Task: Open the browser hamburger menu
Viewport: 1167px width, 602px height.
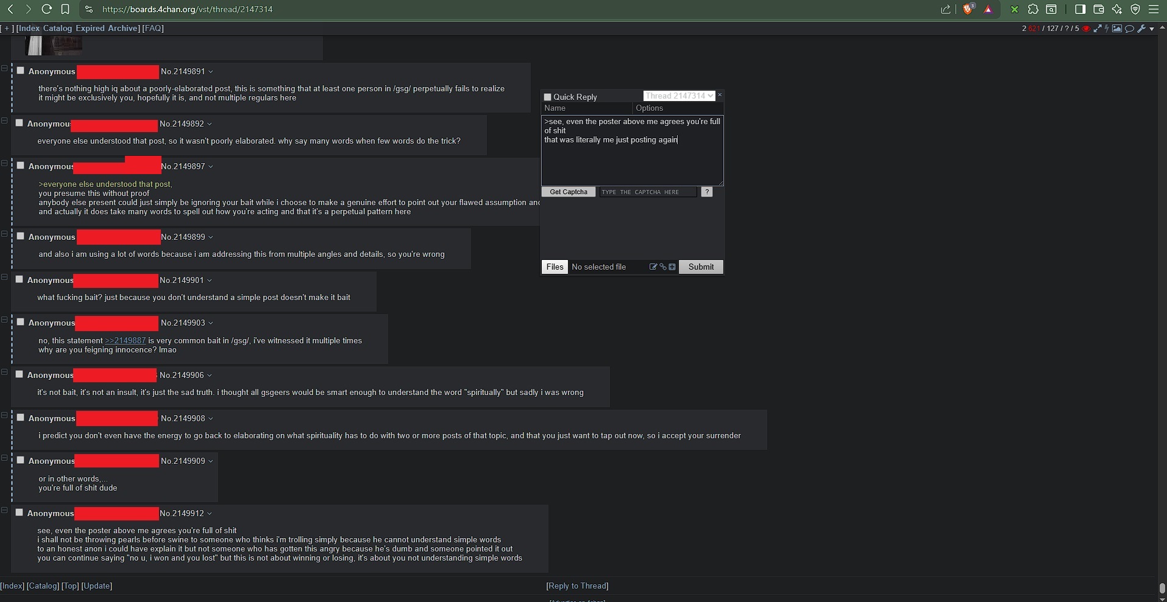Action: [x=1154, y=9]
